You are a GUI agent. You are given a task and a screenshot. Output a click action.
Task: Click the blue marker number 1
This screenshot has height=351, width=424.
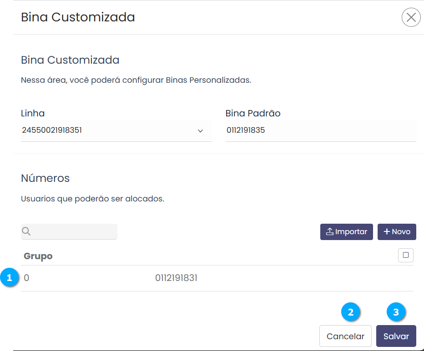point(10,278)
